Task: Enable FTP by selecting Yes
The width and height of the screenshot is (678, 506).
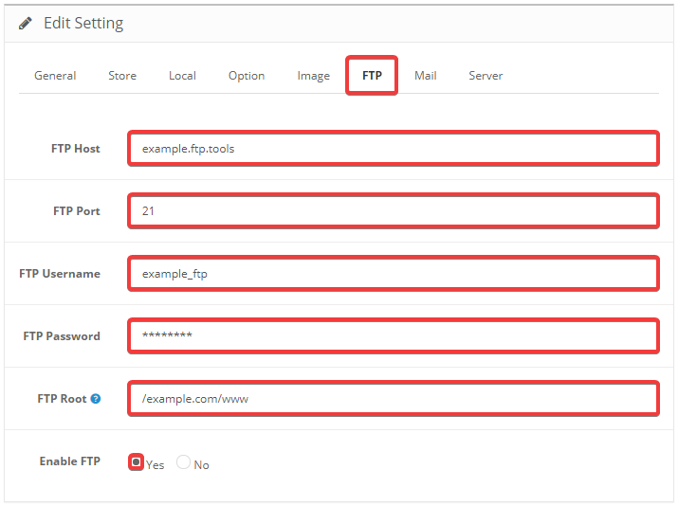Action: pos(137,462)
